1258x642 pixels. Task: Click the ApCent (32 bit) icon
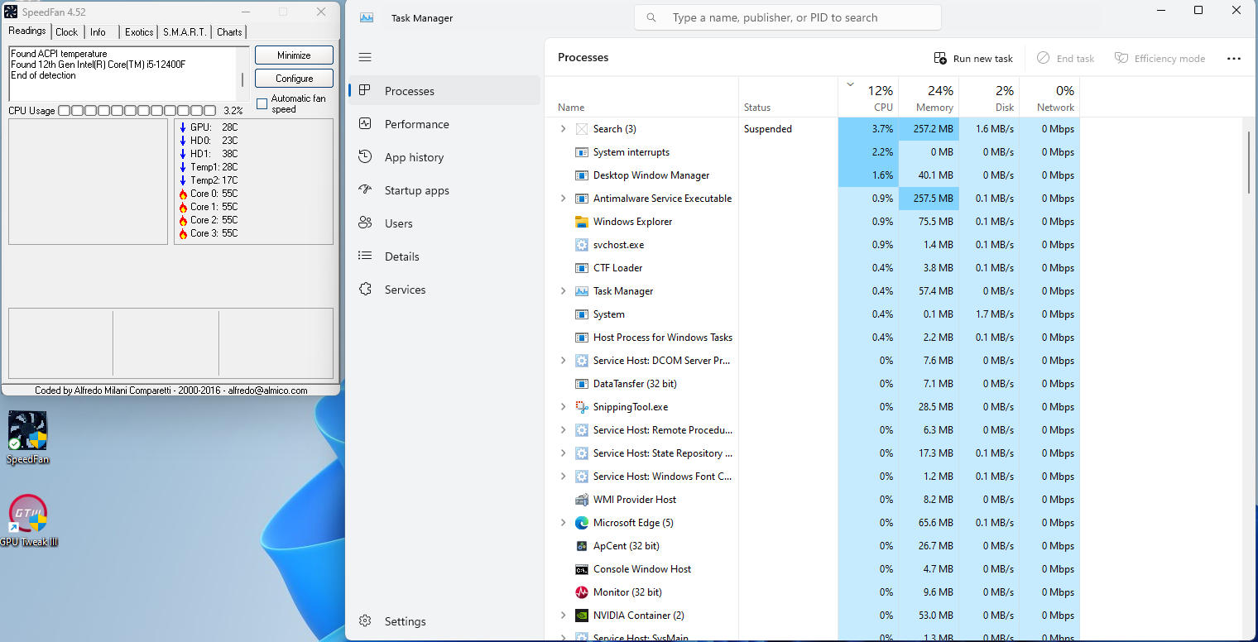point(581,546)
